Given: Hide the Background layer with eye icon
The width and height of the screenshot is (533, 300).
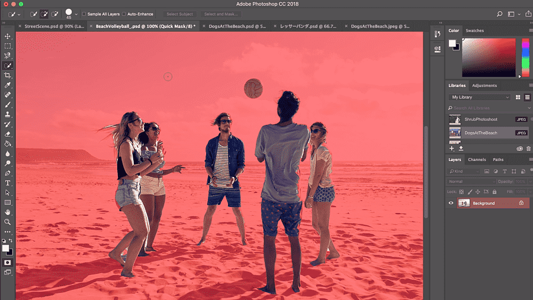Looking at the screenshot, I should point(451,203).
